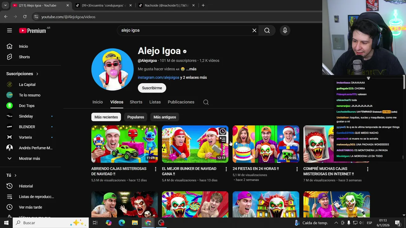The image size is (406, 228).
Task: Select Populares filter chip
Action: pos(136,117)
